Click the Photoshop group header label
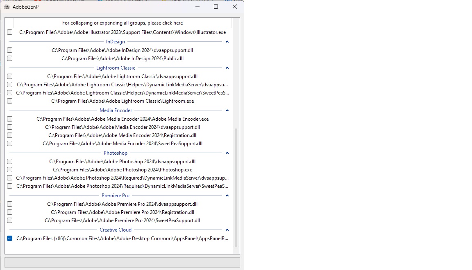472x270 pixels. click(x=115, y=153)
